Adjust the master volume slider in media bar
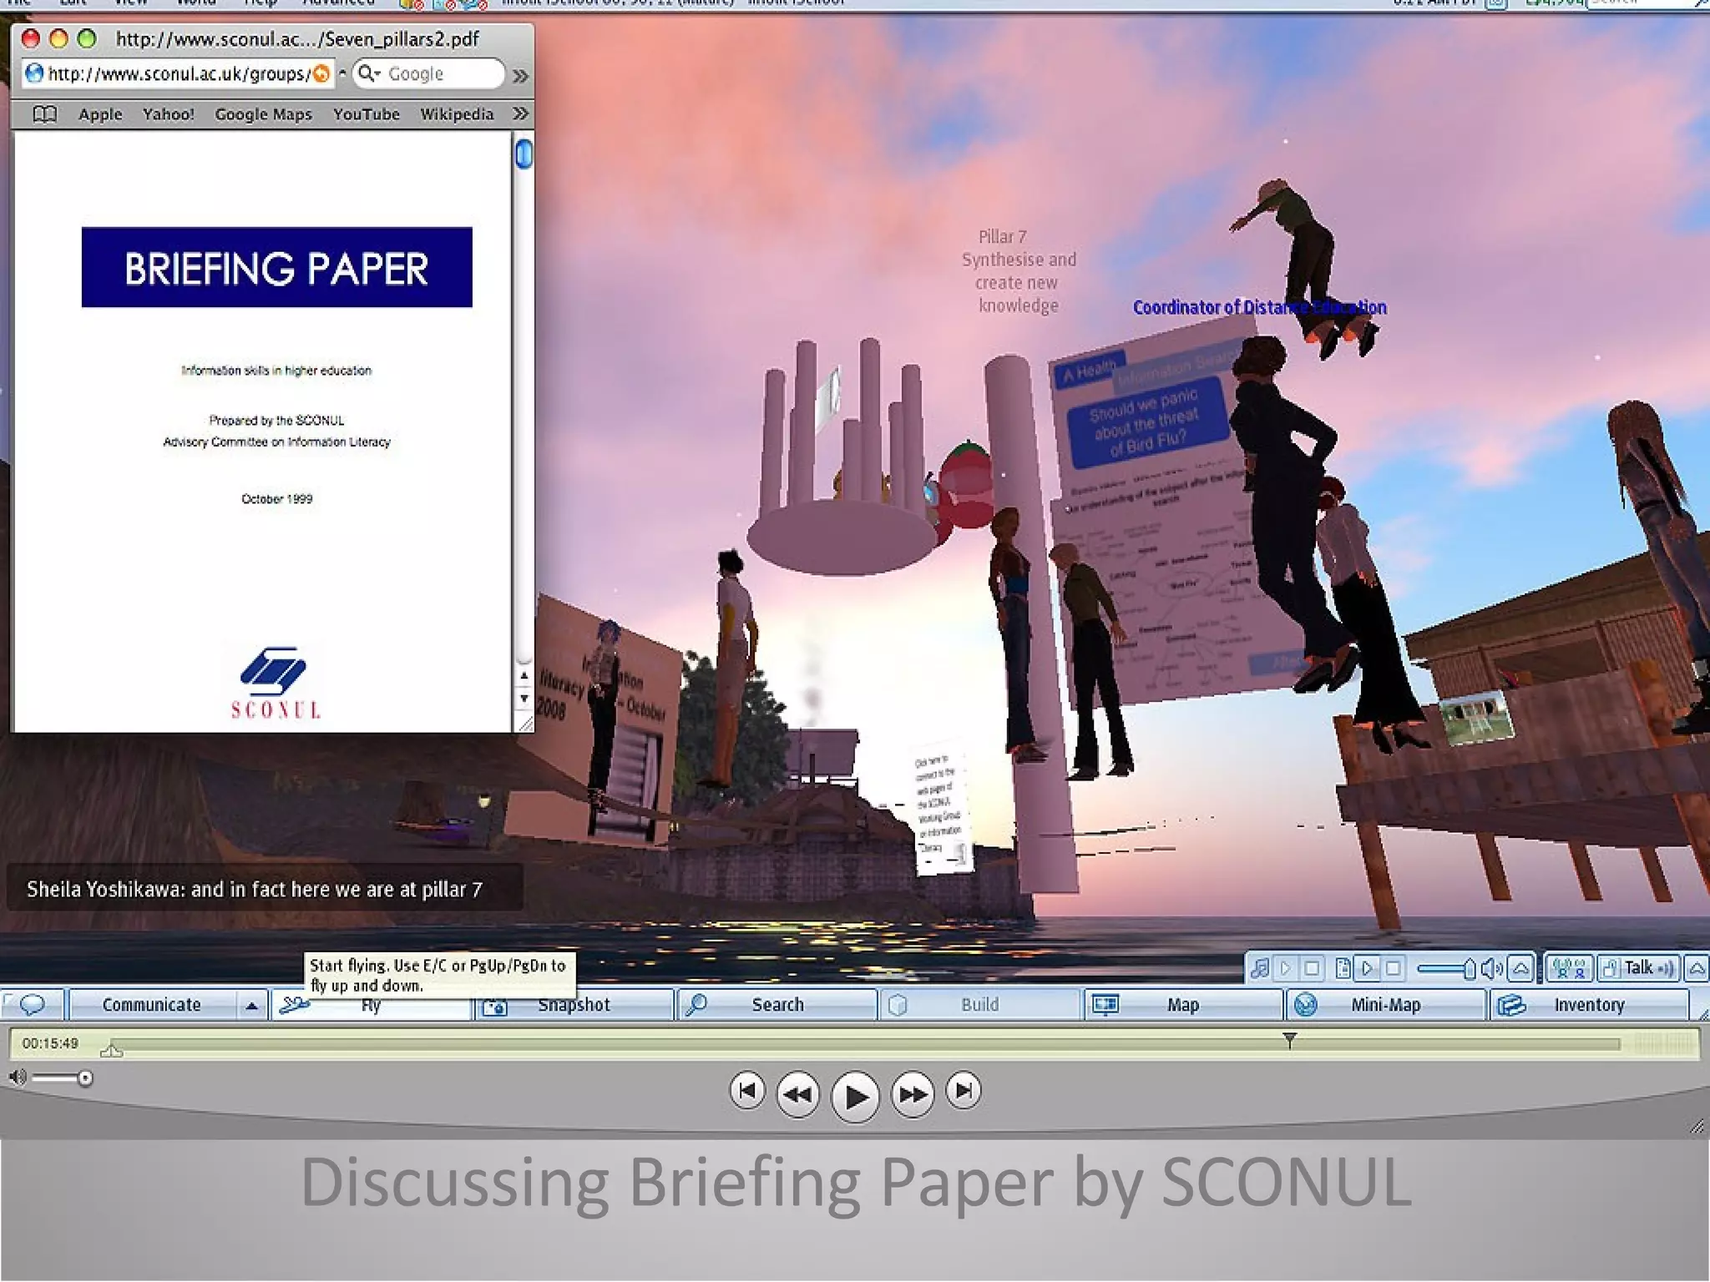This screenshot has height=1282, width=1710. pos(1446,968)
